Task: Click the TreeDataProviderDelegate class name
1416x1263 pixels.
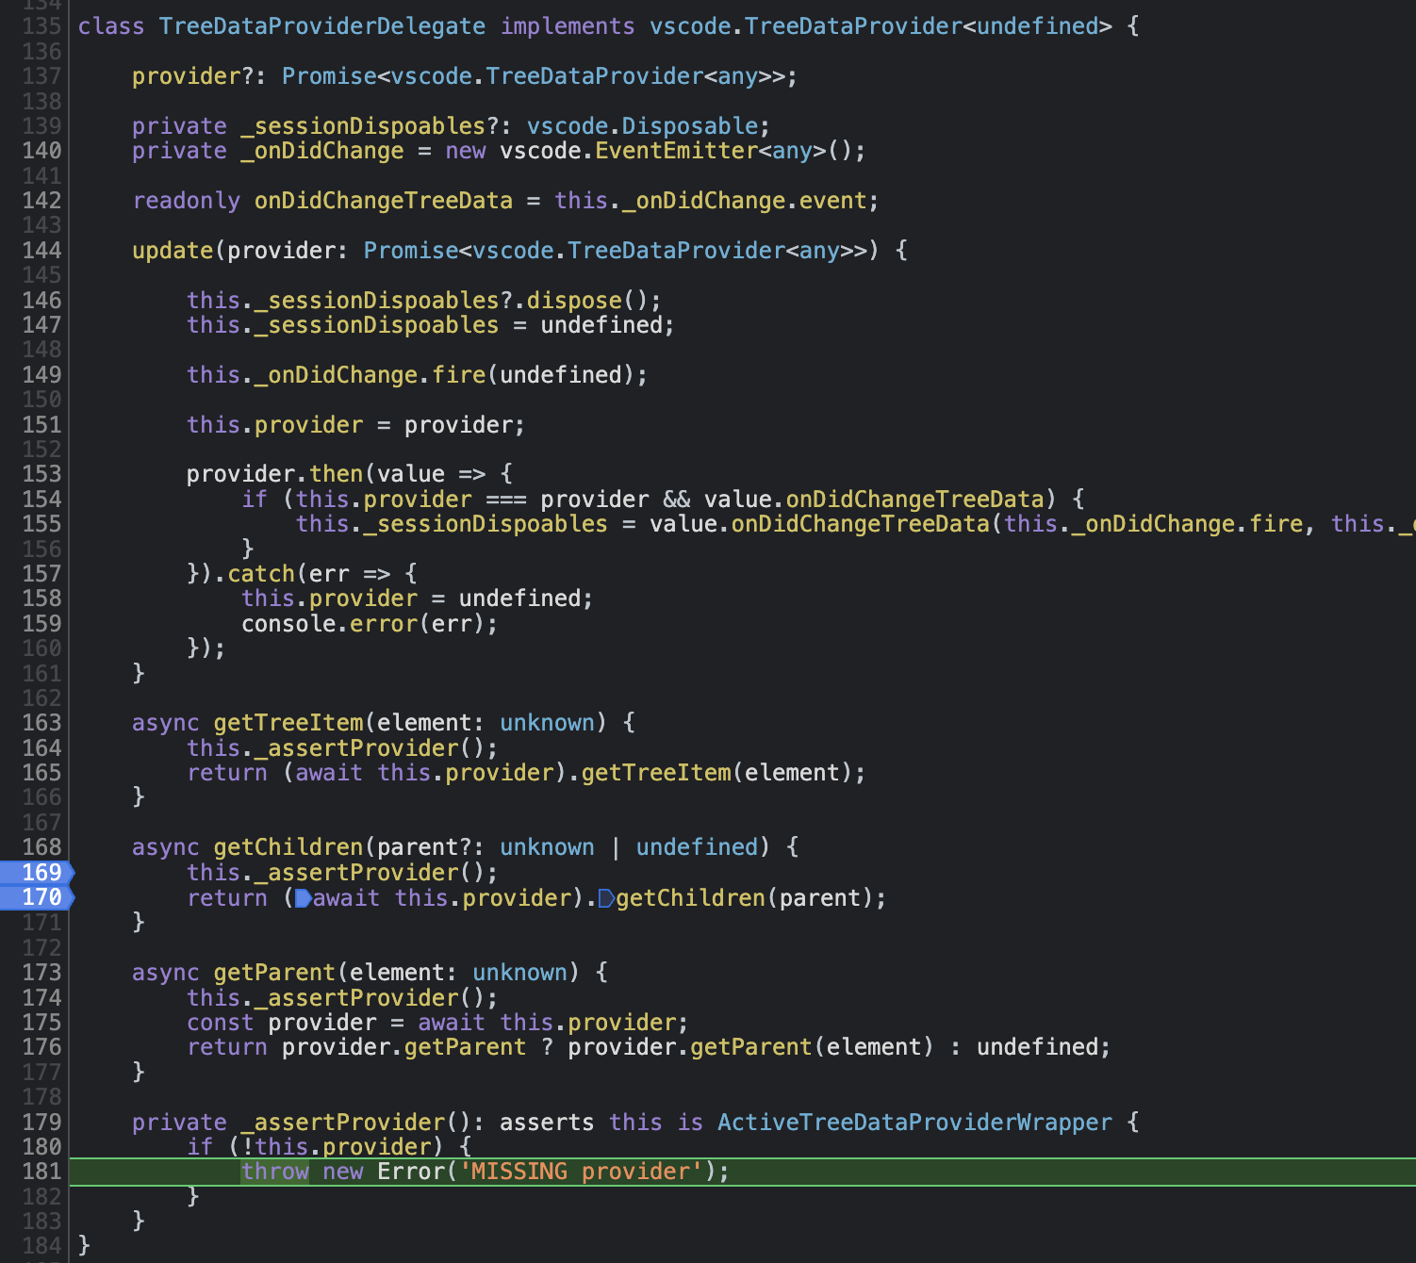Action: (323, 25)
